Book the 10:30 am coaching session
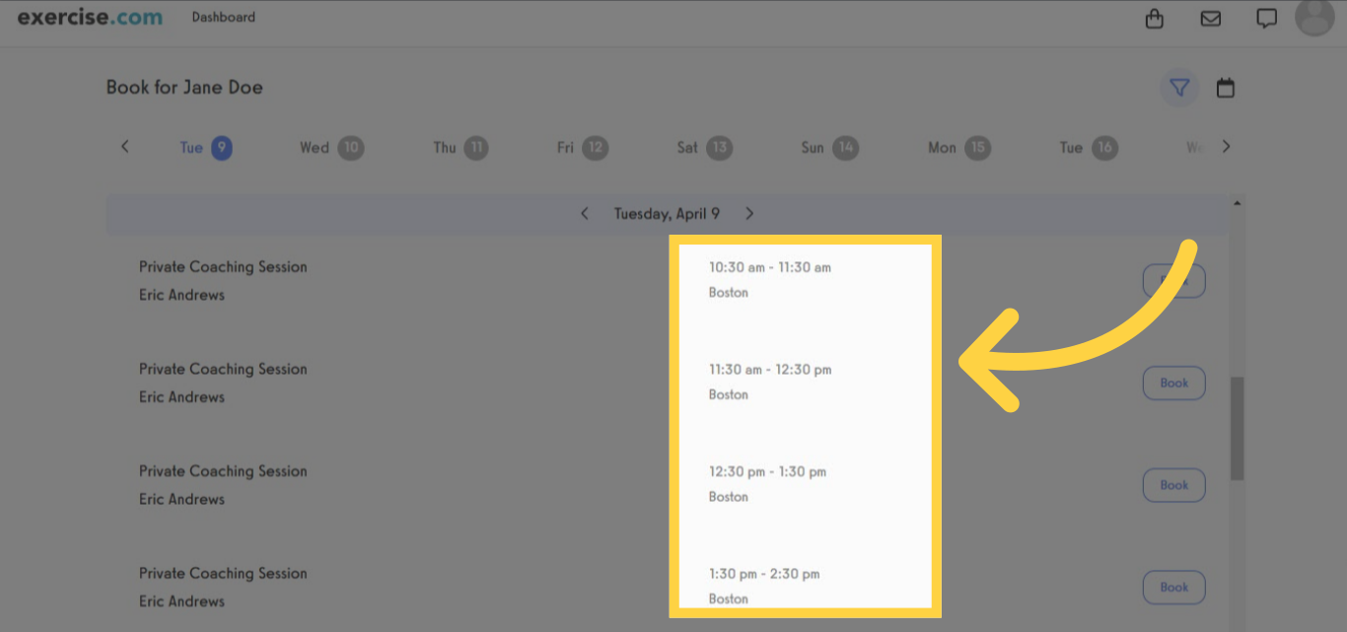This screenshot has height=632, width=1347. [x=1173, y=280]
